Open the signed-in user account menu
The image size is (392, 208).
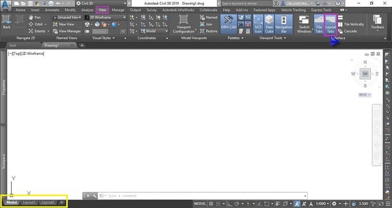tap(297, 3)
